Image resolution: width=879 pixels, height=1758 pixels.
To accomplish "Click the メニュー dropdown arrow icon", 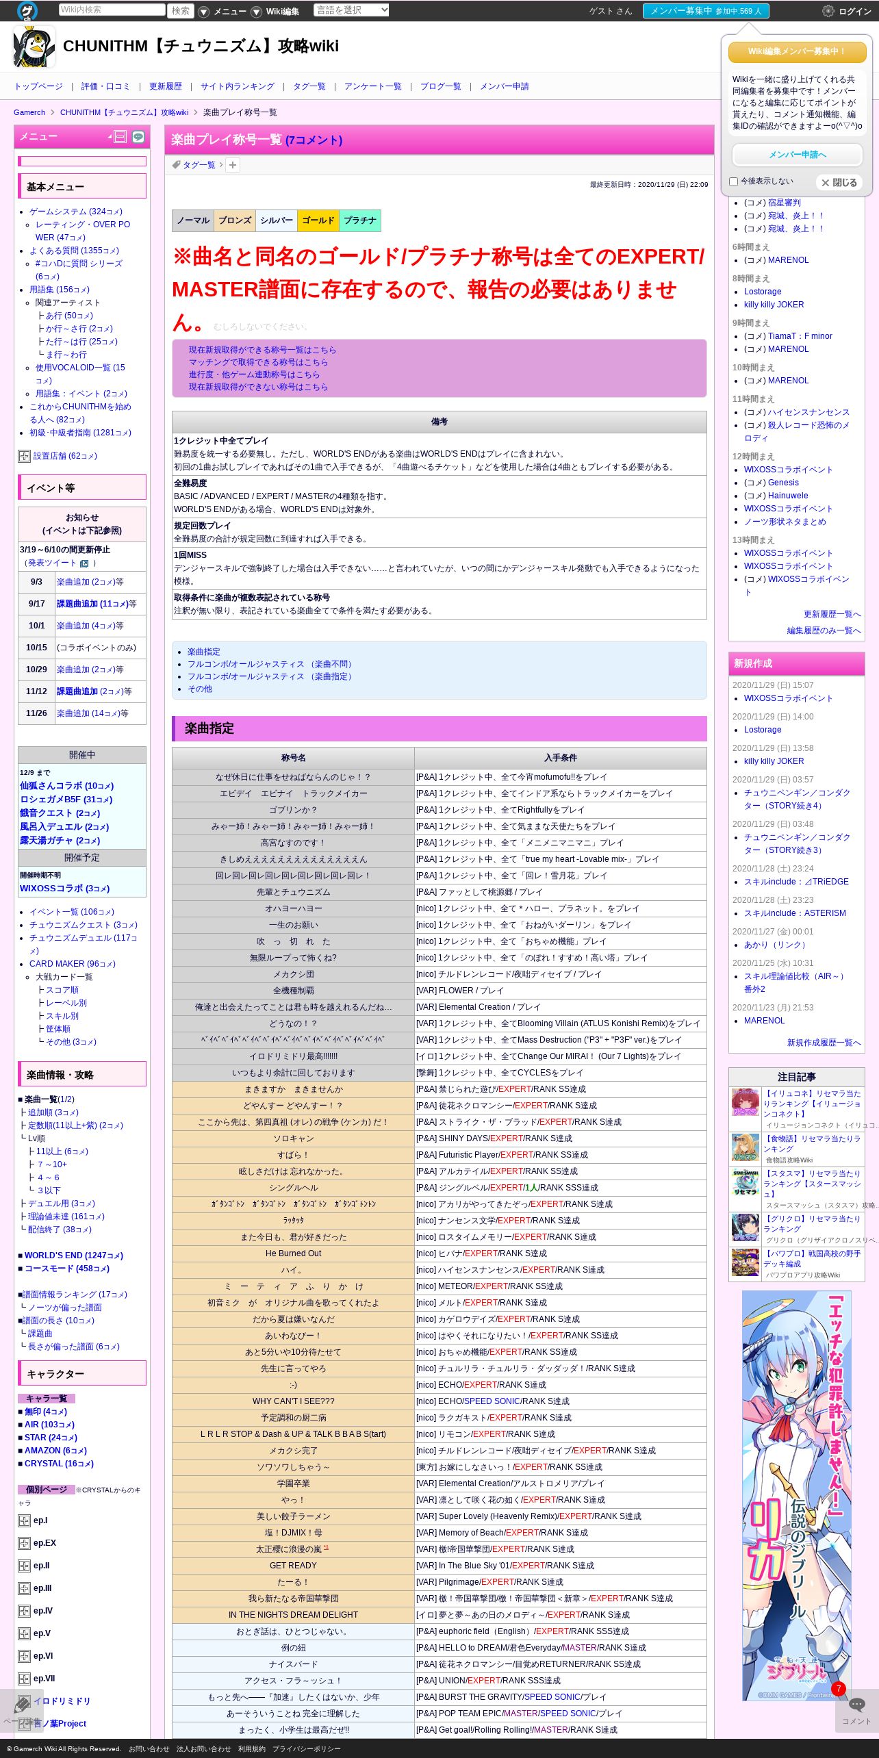I will pos(203,12).
